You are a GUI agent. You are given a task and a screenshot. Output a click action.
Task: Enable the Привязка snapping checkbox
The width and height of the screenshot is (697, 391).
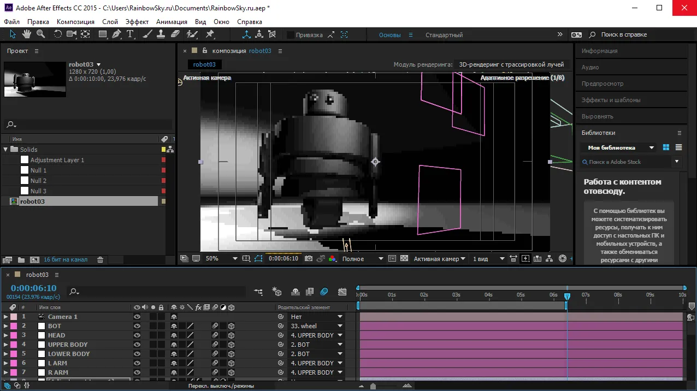[x=291, y=35]
